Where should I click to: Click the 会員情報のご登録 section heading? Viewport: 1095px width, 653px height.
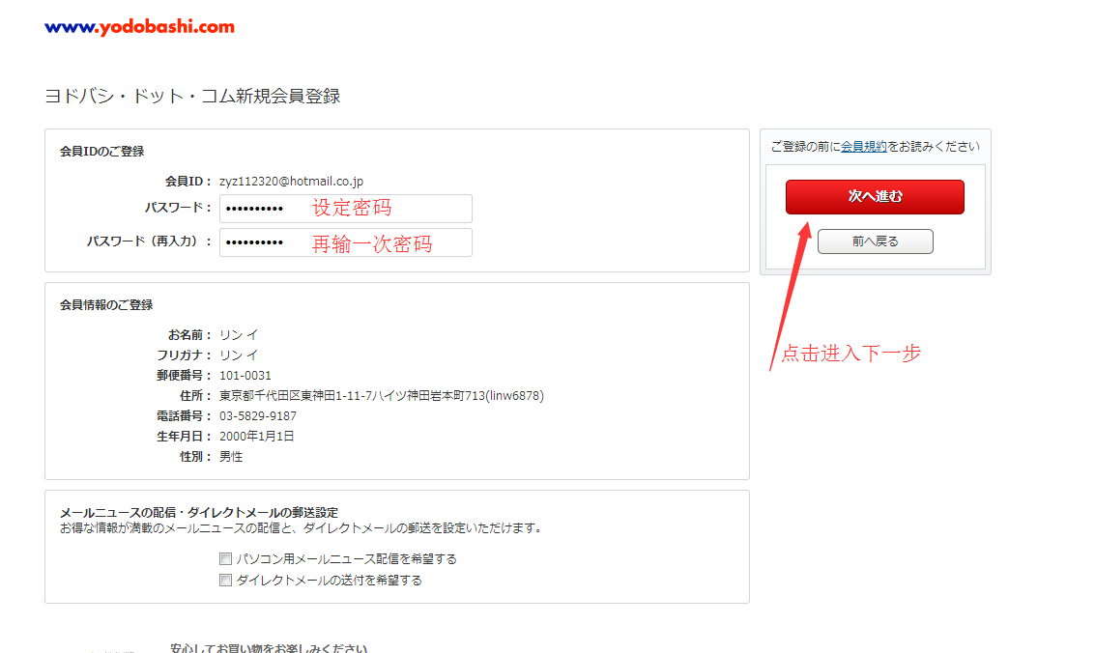tap(106, 305)
